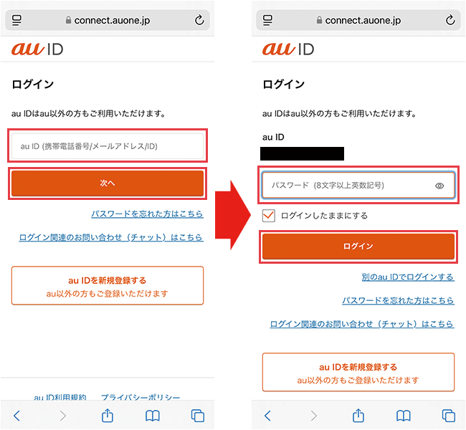
Task: Tap the orange ログイン button
Action: click(358, 247)
